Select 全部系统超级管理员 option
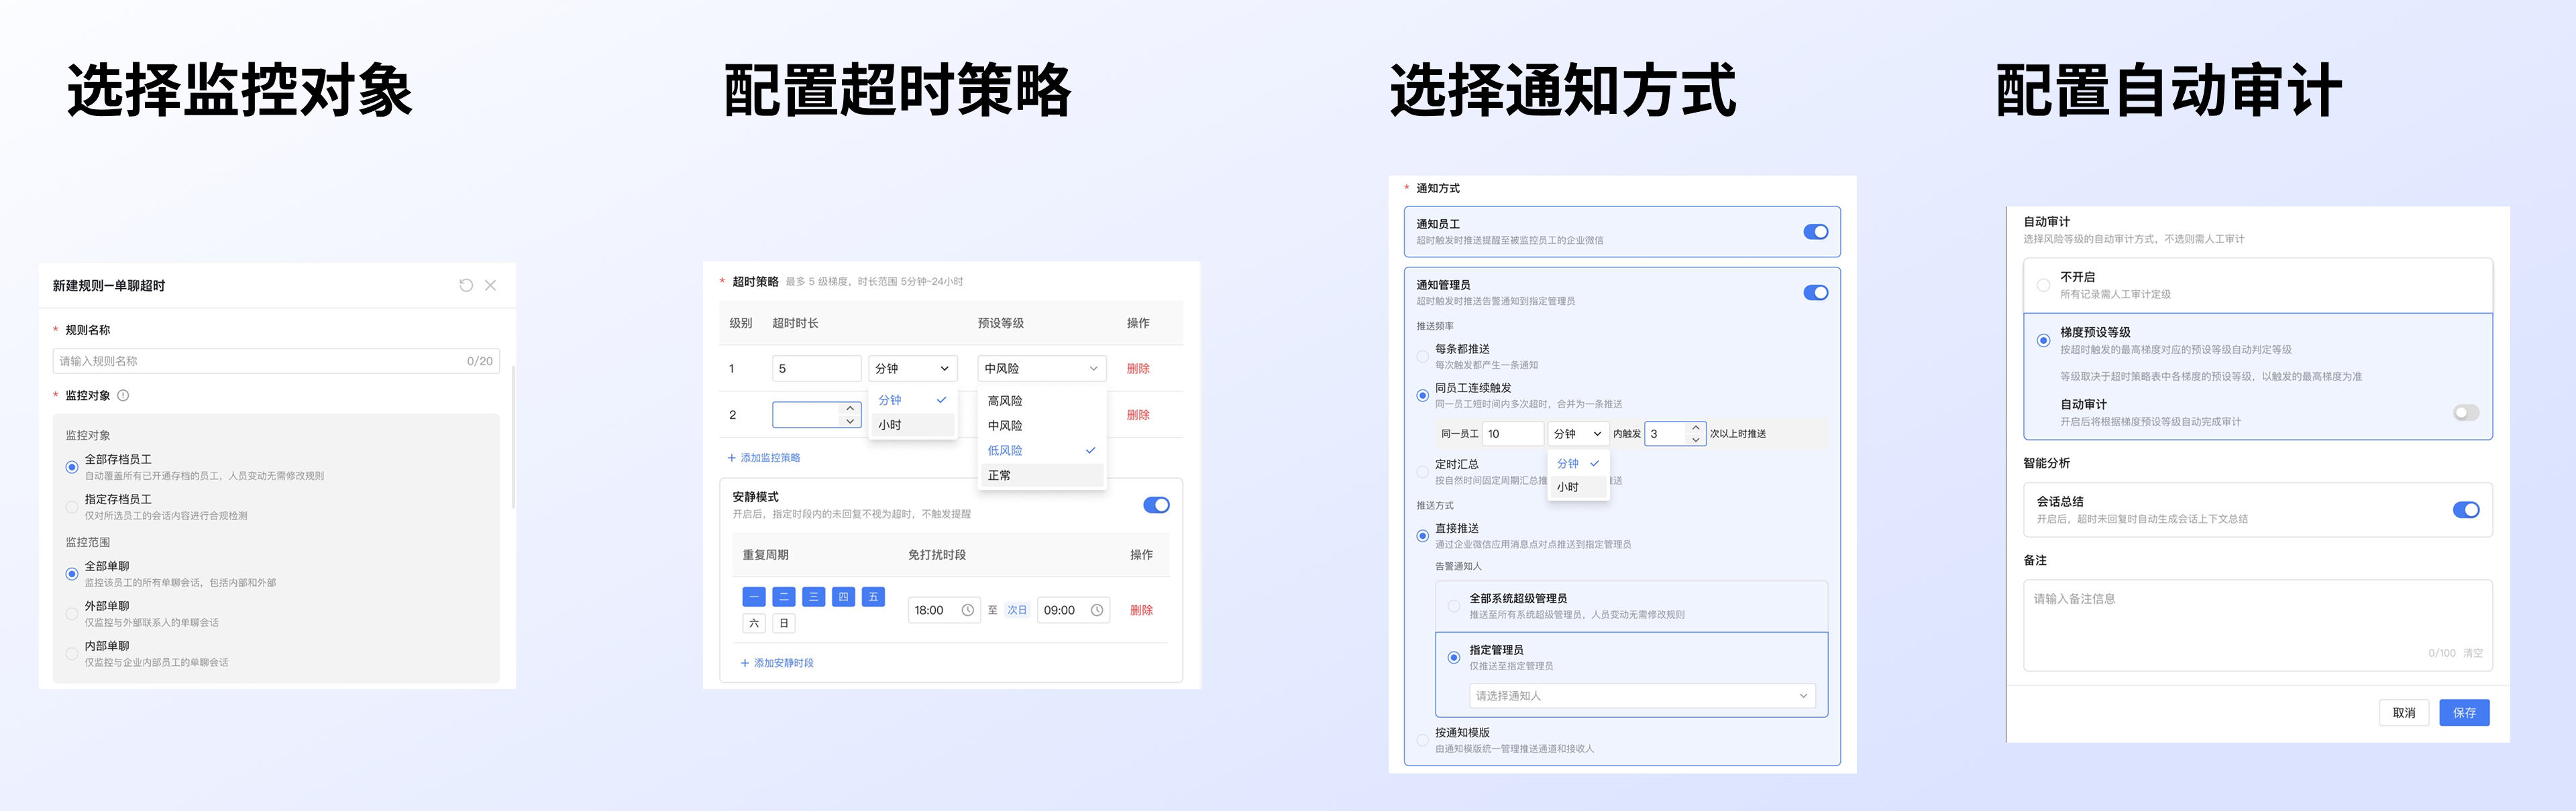The width and height of the screenshot is (2576, 811). (1454, 607)
